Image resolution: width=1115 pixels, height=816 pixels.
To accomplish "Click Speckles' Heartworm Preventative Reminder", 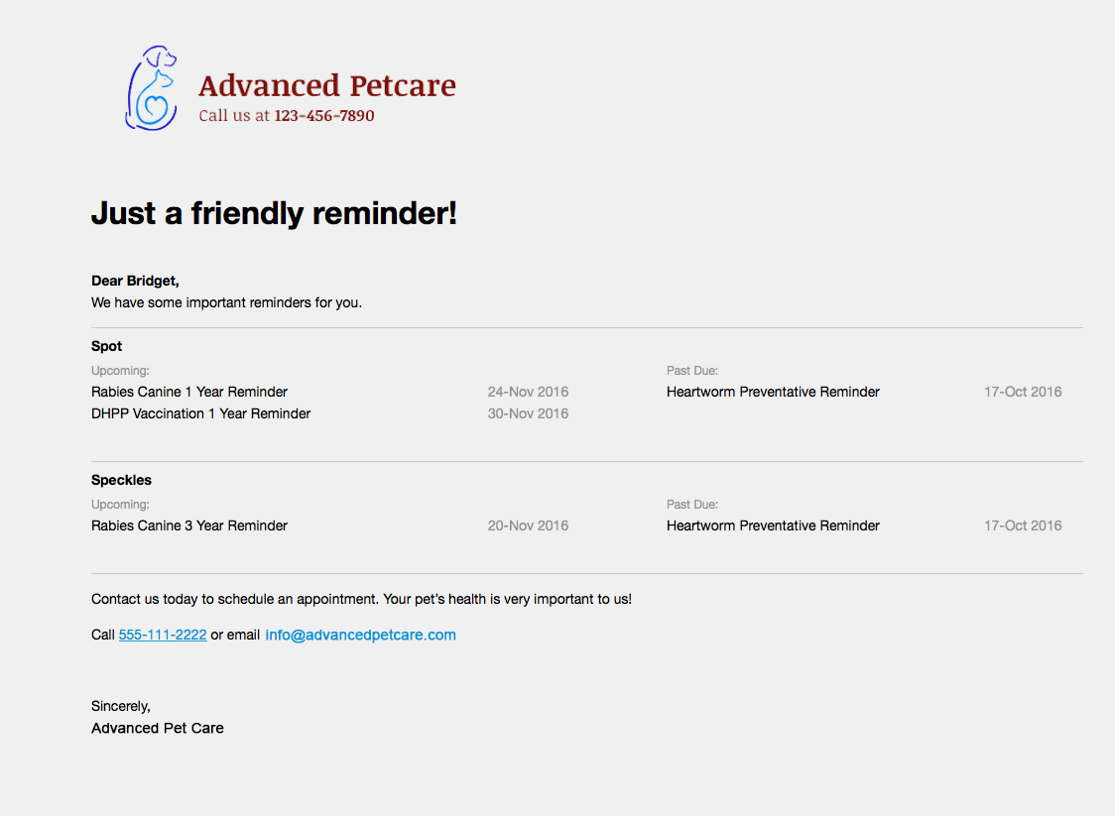I will (773, 525).
